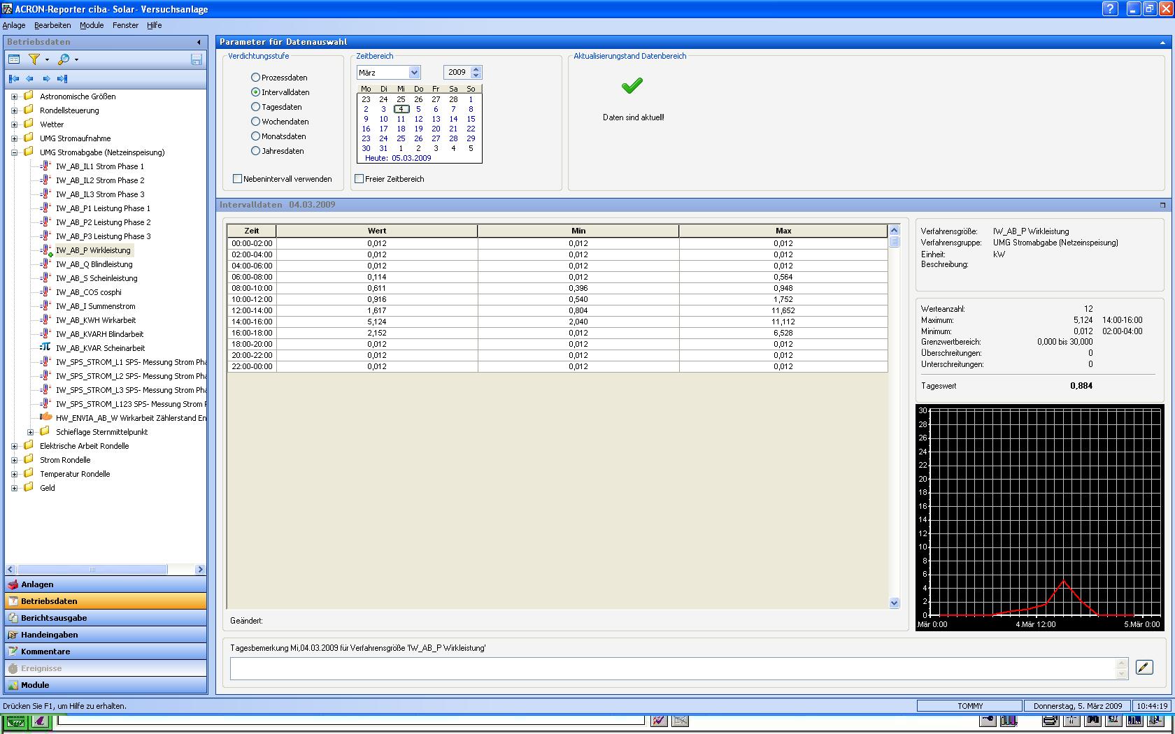Select IW_AB_Q Blindleistung in tree

[94, 264]
